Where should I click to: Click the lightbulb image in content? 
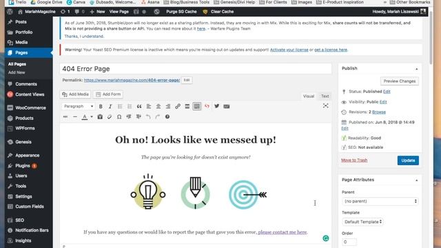[148, 192]
